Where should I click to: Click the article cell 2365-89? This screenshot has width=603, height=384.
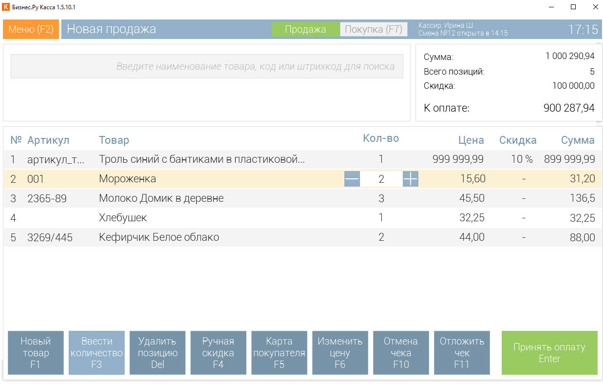pyautogui.click(x=47, y=198)
